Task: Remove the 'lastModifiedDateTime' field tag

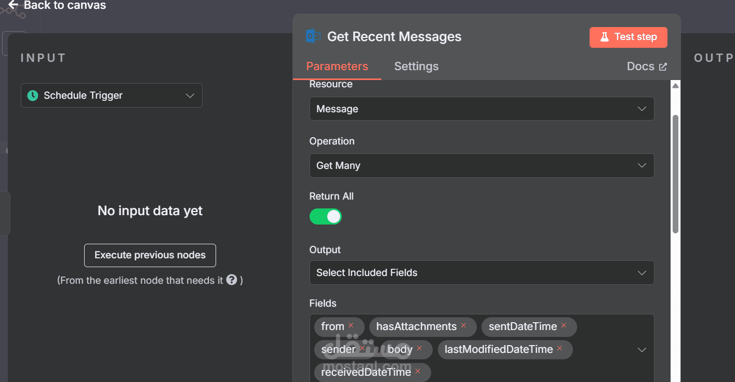Action: 559,348
